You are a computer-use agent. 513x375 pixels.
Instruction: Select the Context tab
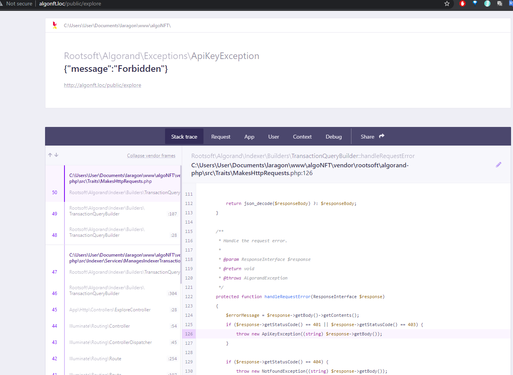[x=302, y=136]
